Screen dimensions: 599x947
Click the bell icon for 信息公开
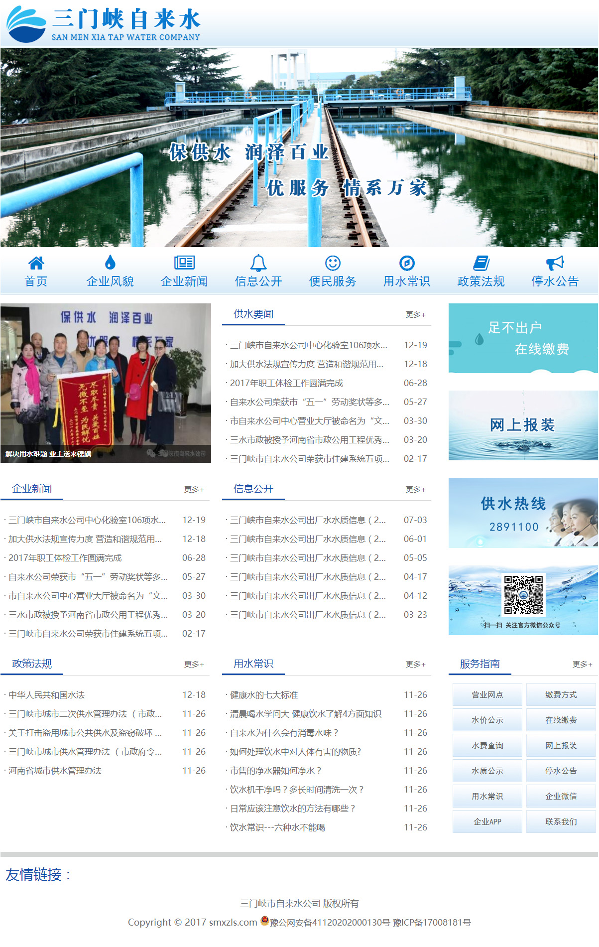[258, 263]
